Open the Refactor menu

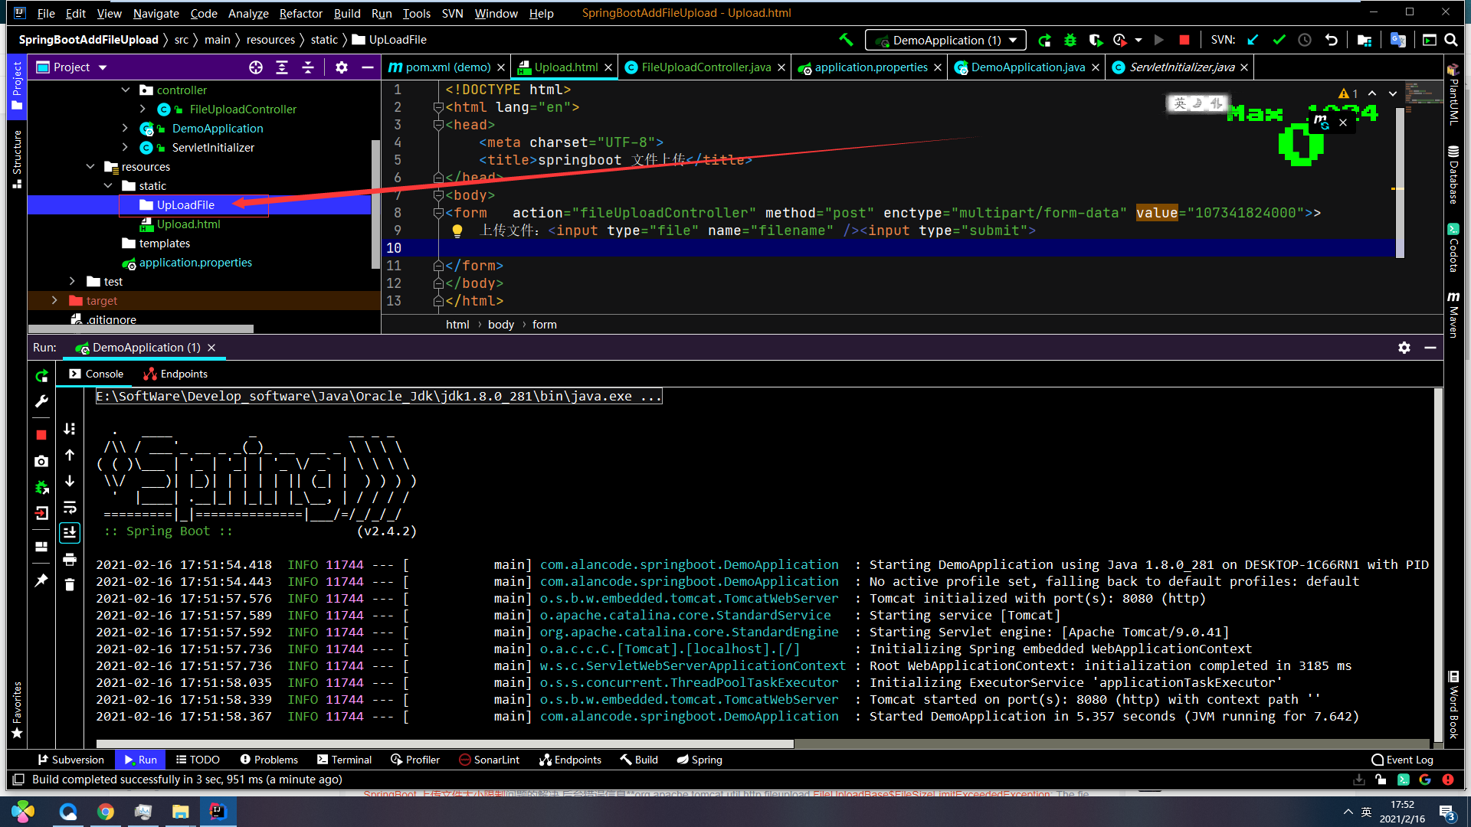300,13
